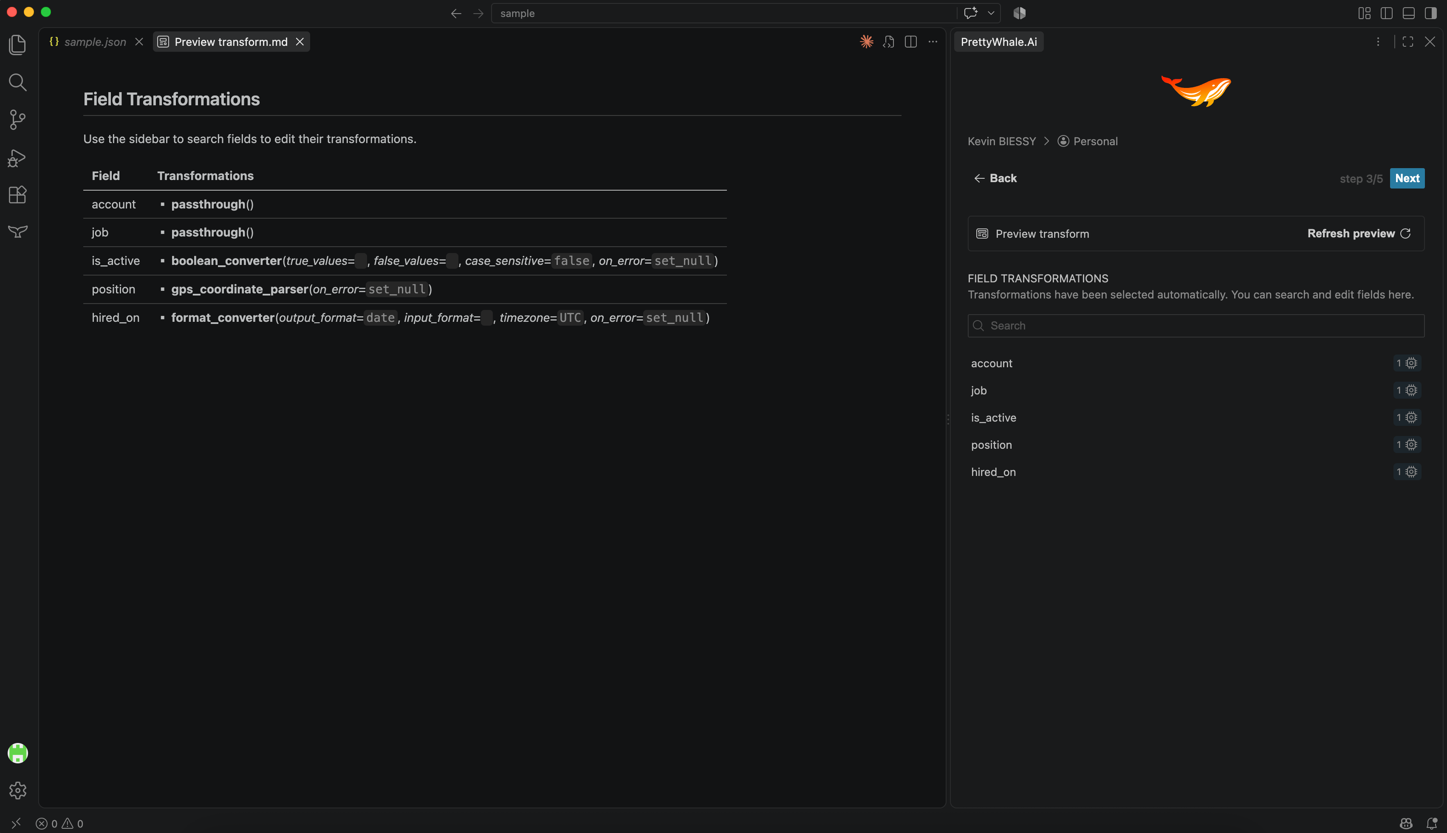Viewport: 1447px width, 833px height.
Task: Open PrettyWhale whale icon in activity bar
Action: click(18, 232)
